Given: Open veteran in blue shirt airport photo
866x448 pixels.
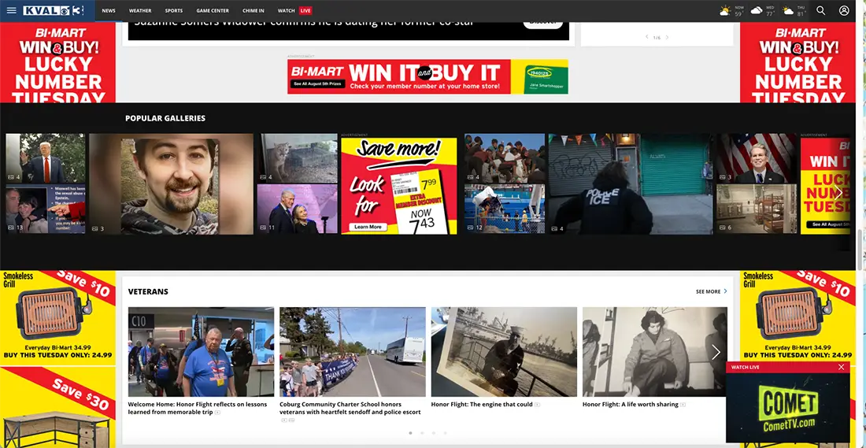Looking at the screenshot, I should 201,352.
